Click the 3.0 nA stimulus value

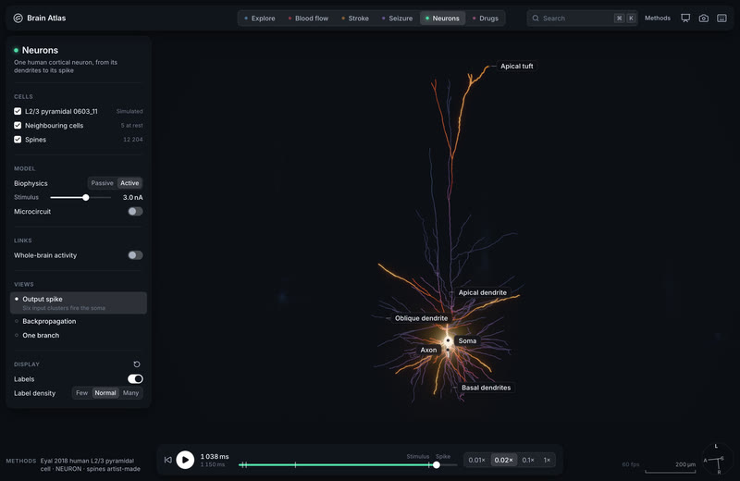132,198
